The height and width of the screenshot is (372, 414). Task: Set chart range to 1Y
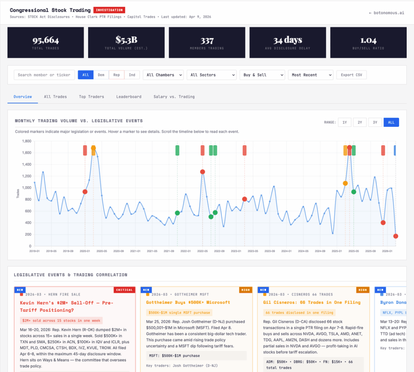[344, 122]
